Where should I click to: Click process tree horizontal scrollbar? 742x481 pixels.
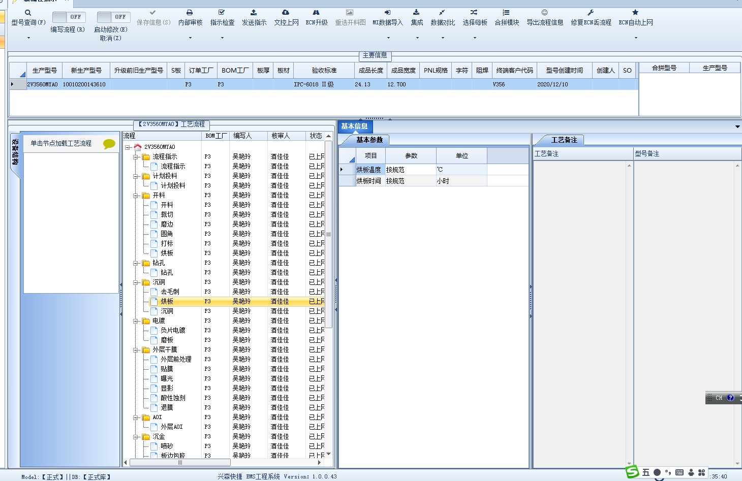tap(180, 463)
